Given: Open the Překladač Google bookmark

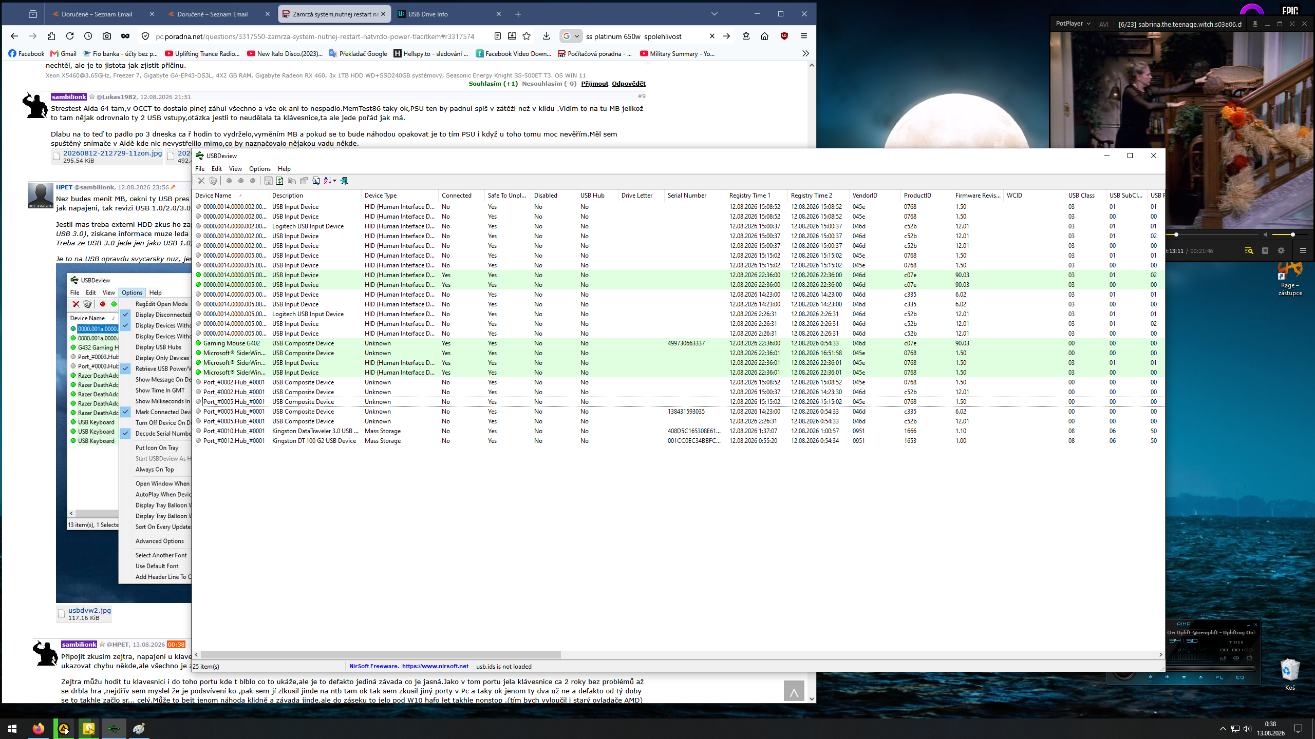Looking at the screenshot, I should pos(358,53).
